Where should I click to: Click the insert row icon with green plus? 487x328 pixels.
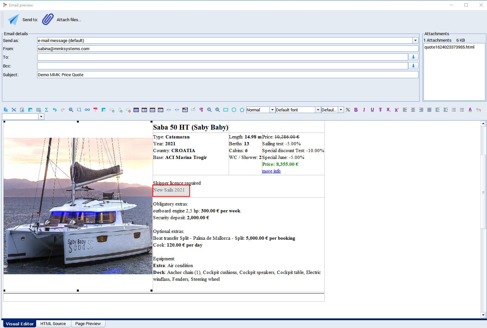click(112, 110)
